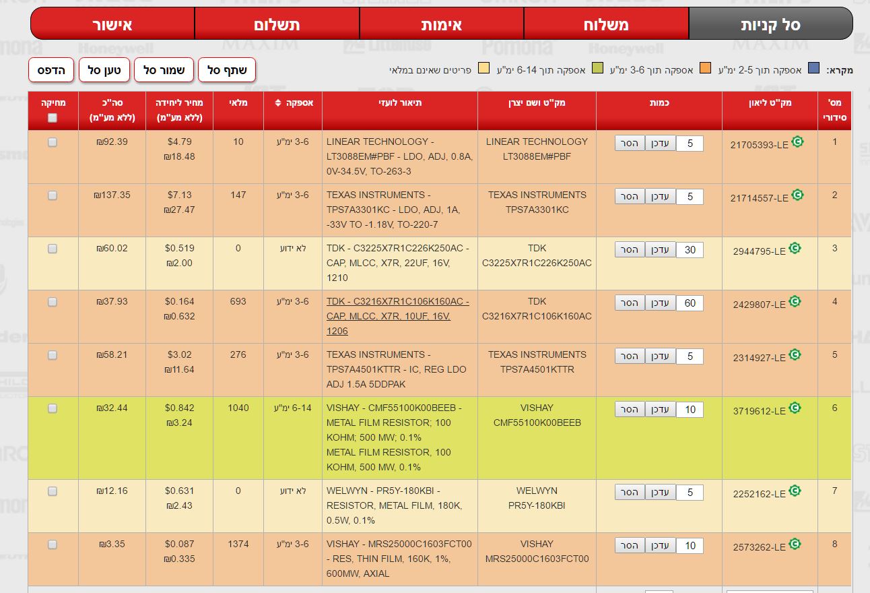870x593 pixels.
Task: Check delete box for PR5Y-180KBI row
Action: [53, 491]
